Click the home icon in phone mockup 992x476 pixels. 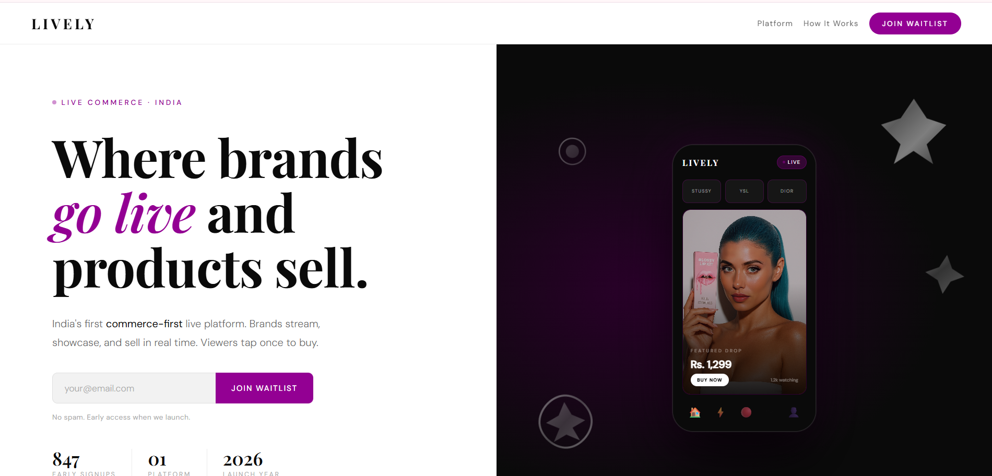[x=695, y=412]
